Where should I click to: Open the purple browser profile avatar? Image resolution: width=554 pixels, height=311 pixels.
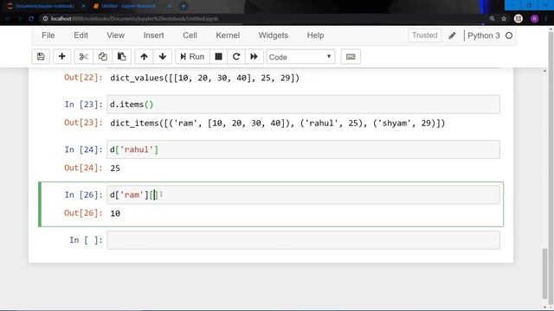(534, 19)
